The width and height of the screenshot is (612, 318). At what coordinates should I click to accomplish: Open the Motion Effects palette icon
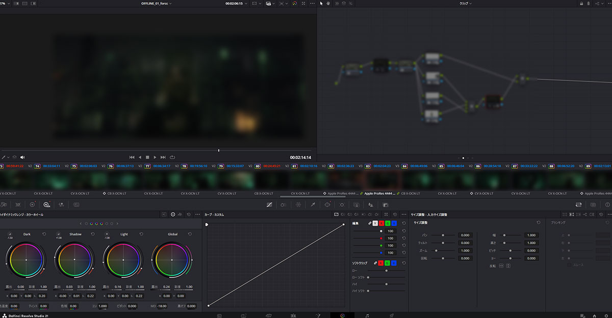click(x=76, y=204)
